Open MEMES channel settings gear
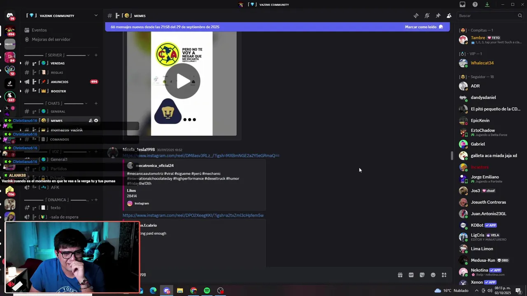This screenshot has height=296, width=527. tap(96, 120)
